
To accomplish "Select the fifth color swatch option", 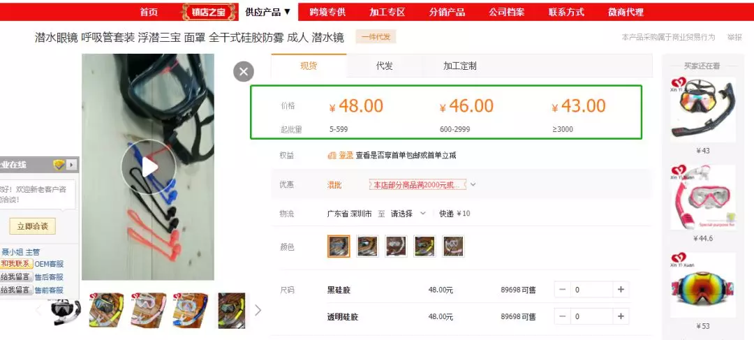I will pyautogui.click(x=453, y=246).
